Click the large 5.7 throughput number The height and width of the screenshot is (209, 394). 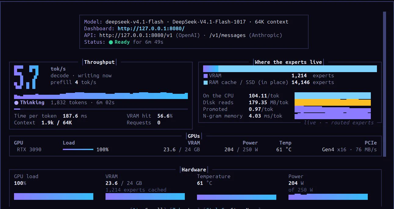click(26, 77)
